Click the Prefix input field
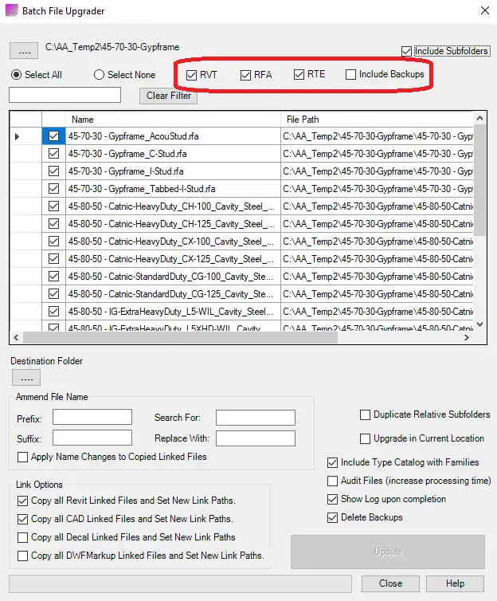This screenshot has width=497, height=601. coord(92,418)
